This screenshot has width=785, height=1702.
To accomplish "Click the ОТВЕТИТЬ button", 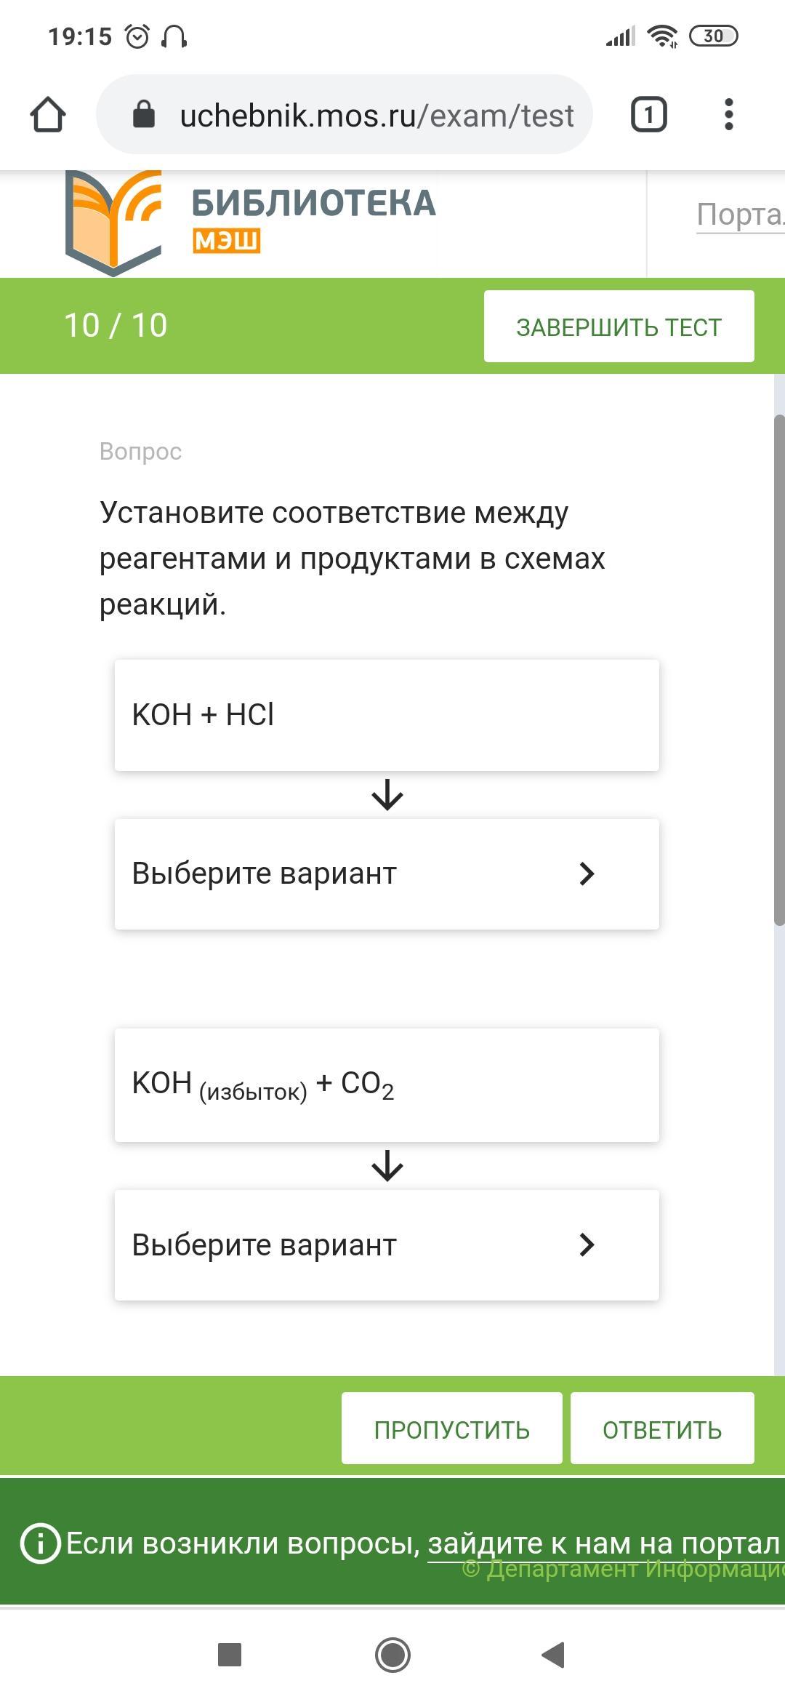I will click(662, 1429).
